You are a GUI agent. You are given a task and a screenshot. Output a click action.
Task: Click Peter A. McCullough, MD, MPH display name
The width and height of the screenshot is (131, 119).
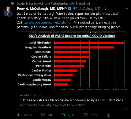point(42,9)
